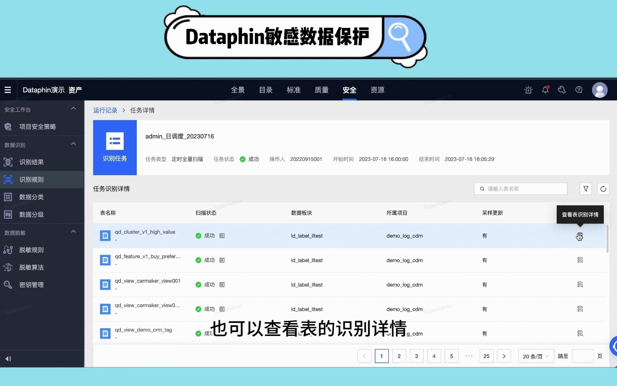The height and width of the screenshot is (386, 617).
Task: Switch to the 标准 tab
Action: click(x=294, y=90)
